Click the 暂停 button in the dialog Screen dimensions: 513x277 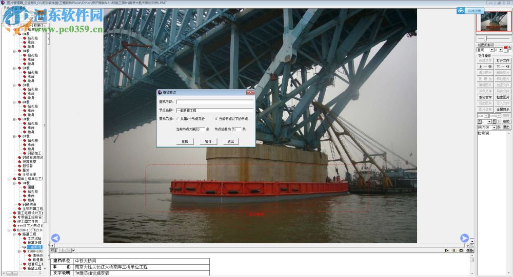208,141
